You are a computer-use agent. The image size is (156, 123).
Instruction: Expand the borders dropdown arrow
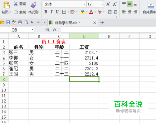click(68, 12)
